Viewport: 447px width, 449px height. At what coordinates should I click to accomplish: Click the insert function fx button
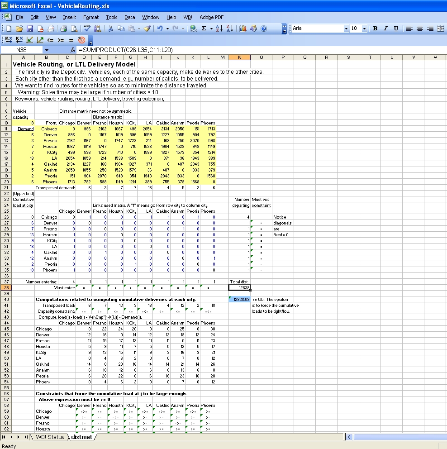pos(73,50)
